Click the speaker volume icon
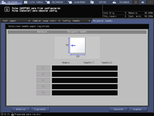The width and height of the screenshot is (154, 116). pyautogui.click(x=143, y=2)
